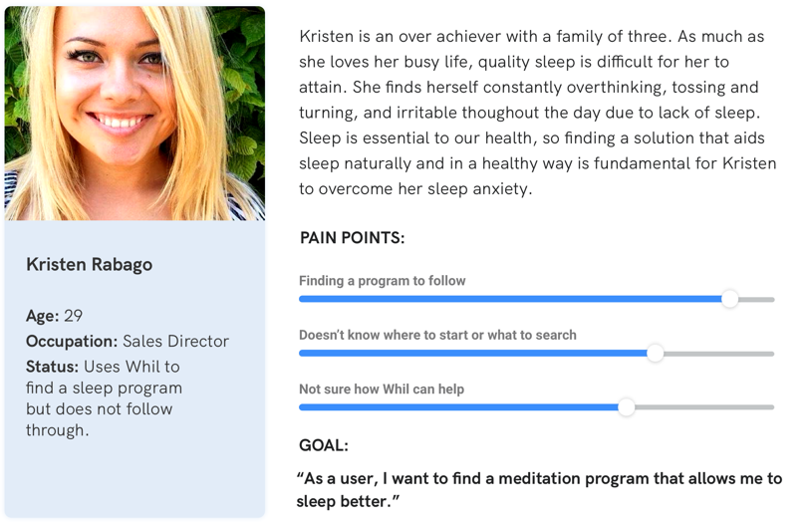
Task: Click the 'Not sure how Whil can help' label
Action: pyautogui.click(x=382, y=390)
